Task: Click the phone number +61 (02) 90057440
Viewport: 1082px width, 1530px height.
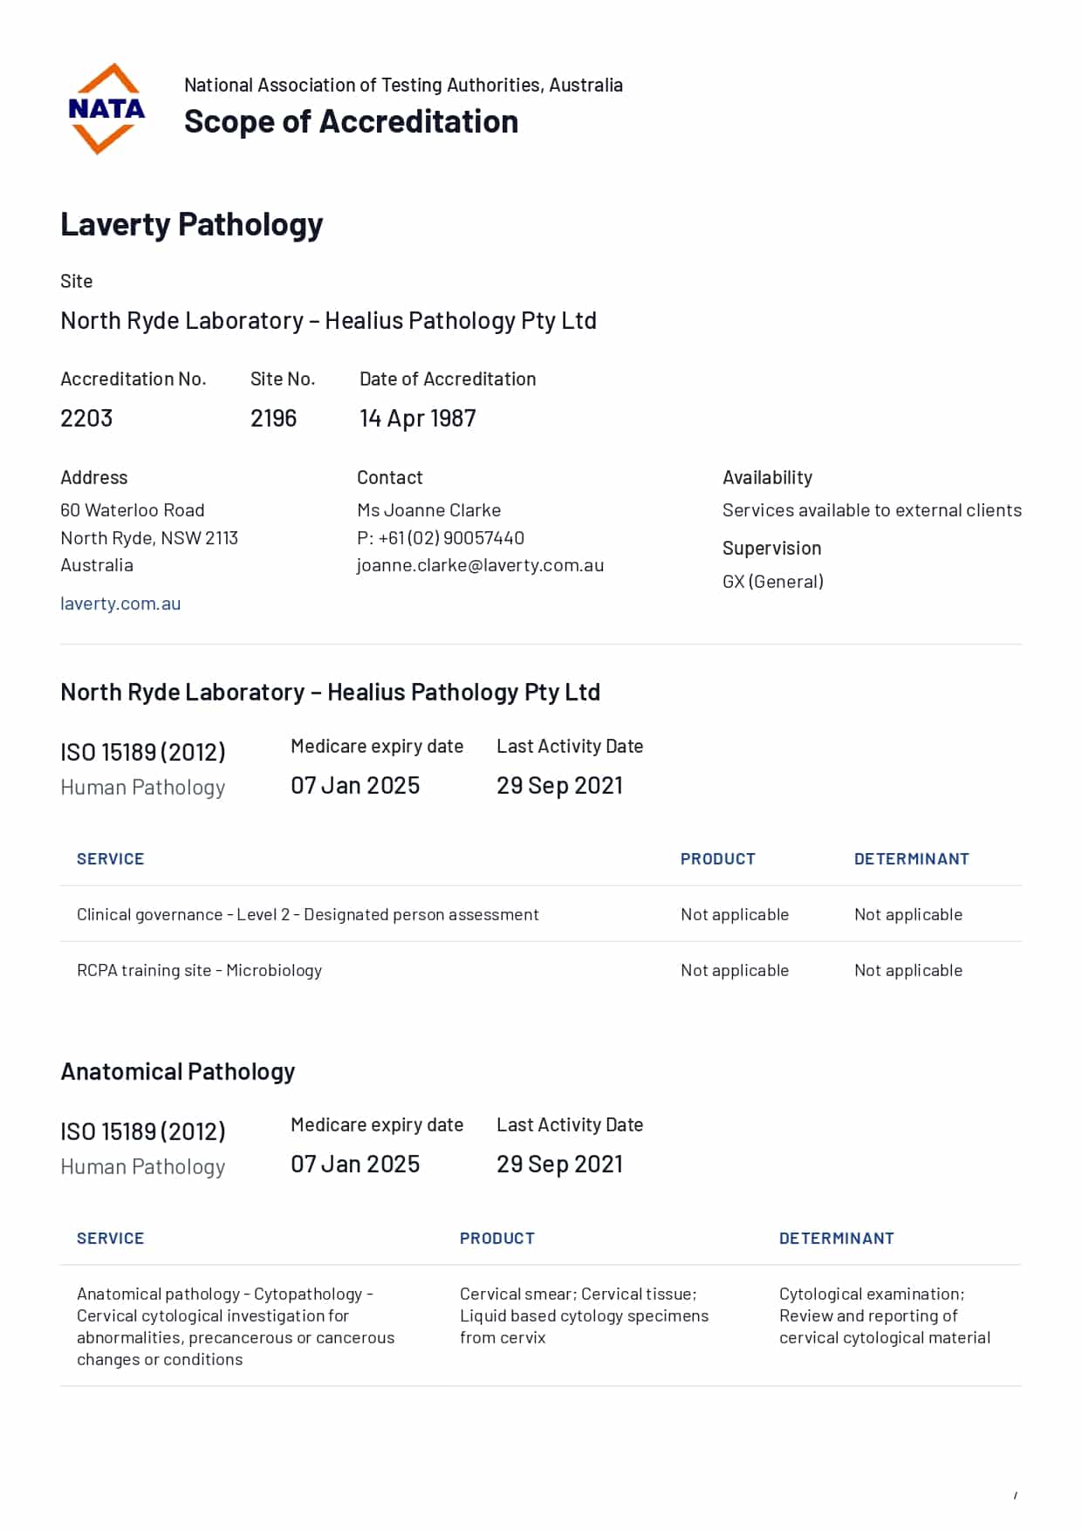Action: [450, 537]
